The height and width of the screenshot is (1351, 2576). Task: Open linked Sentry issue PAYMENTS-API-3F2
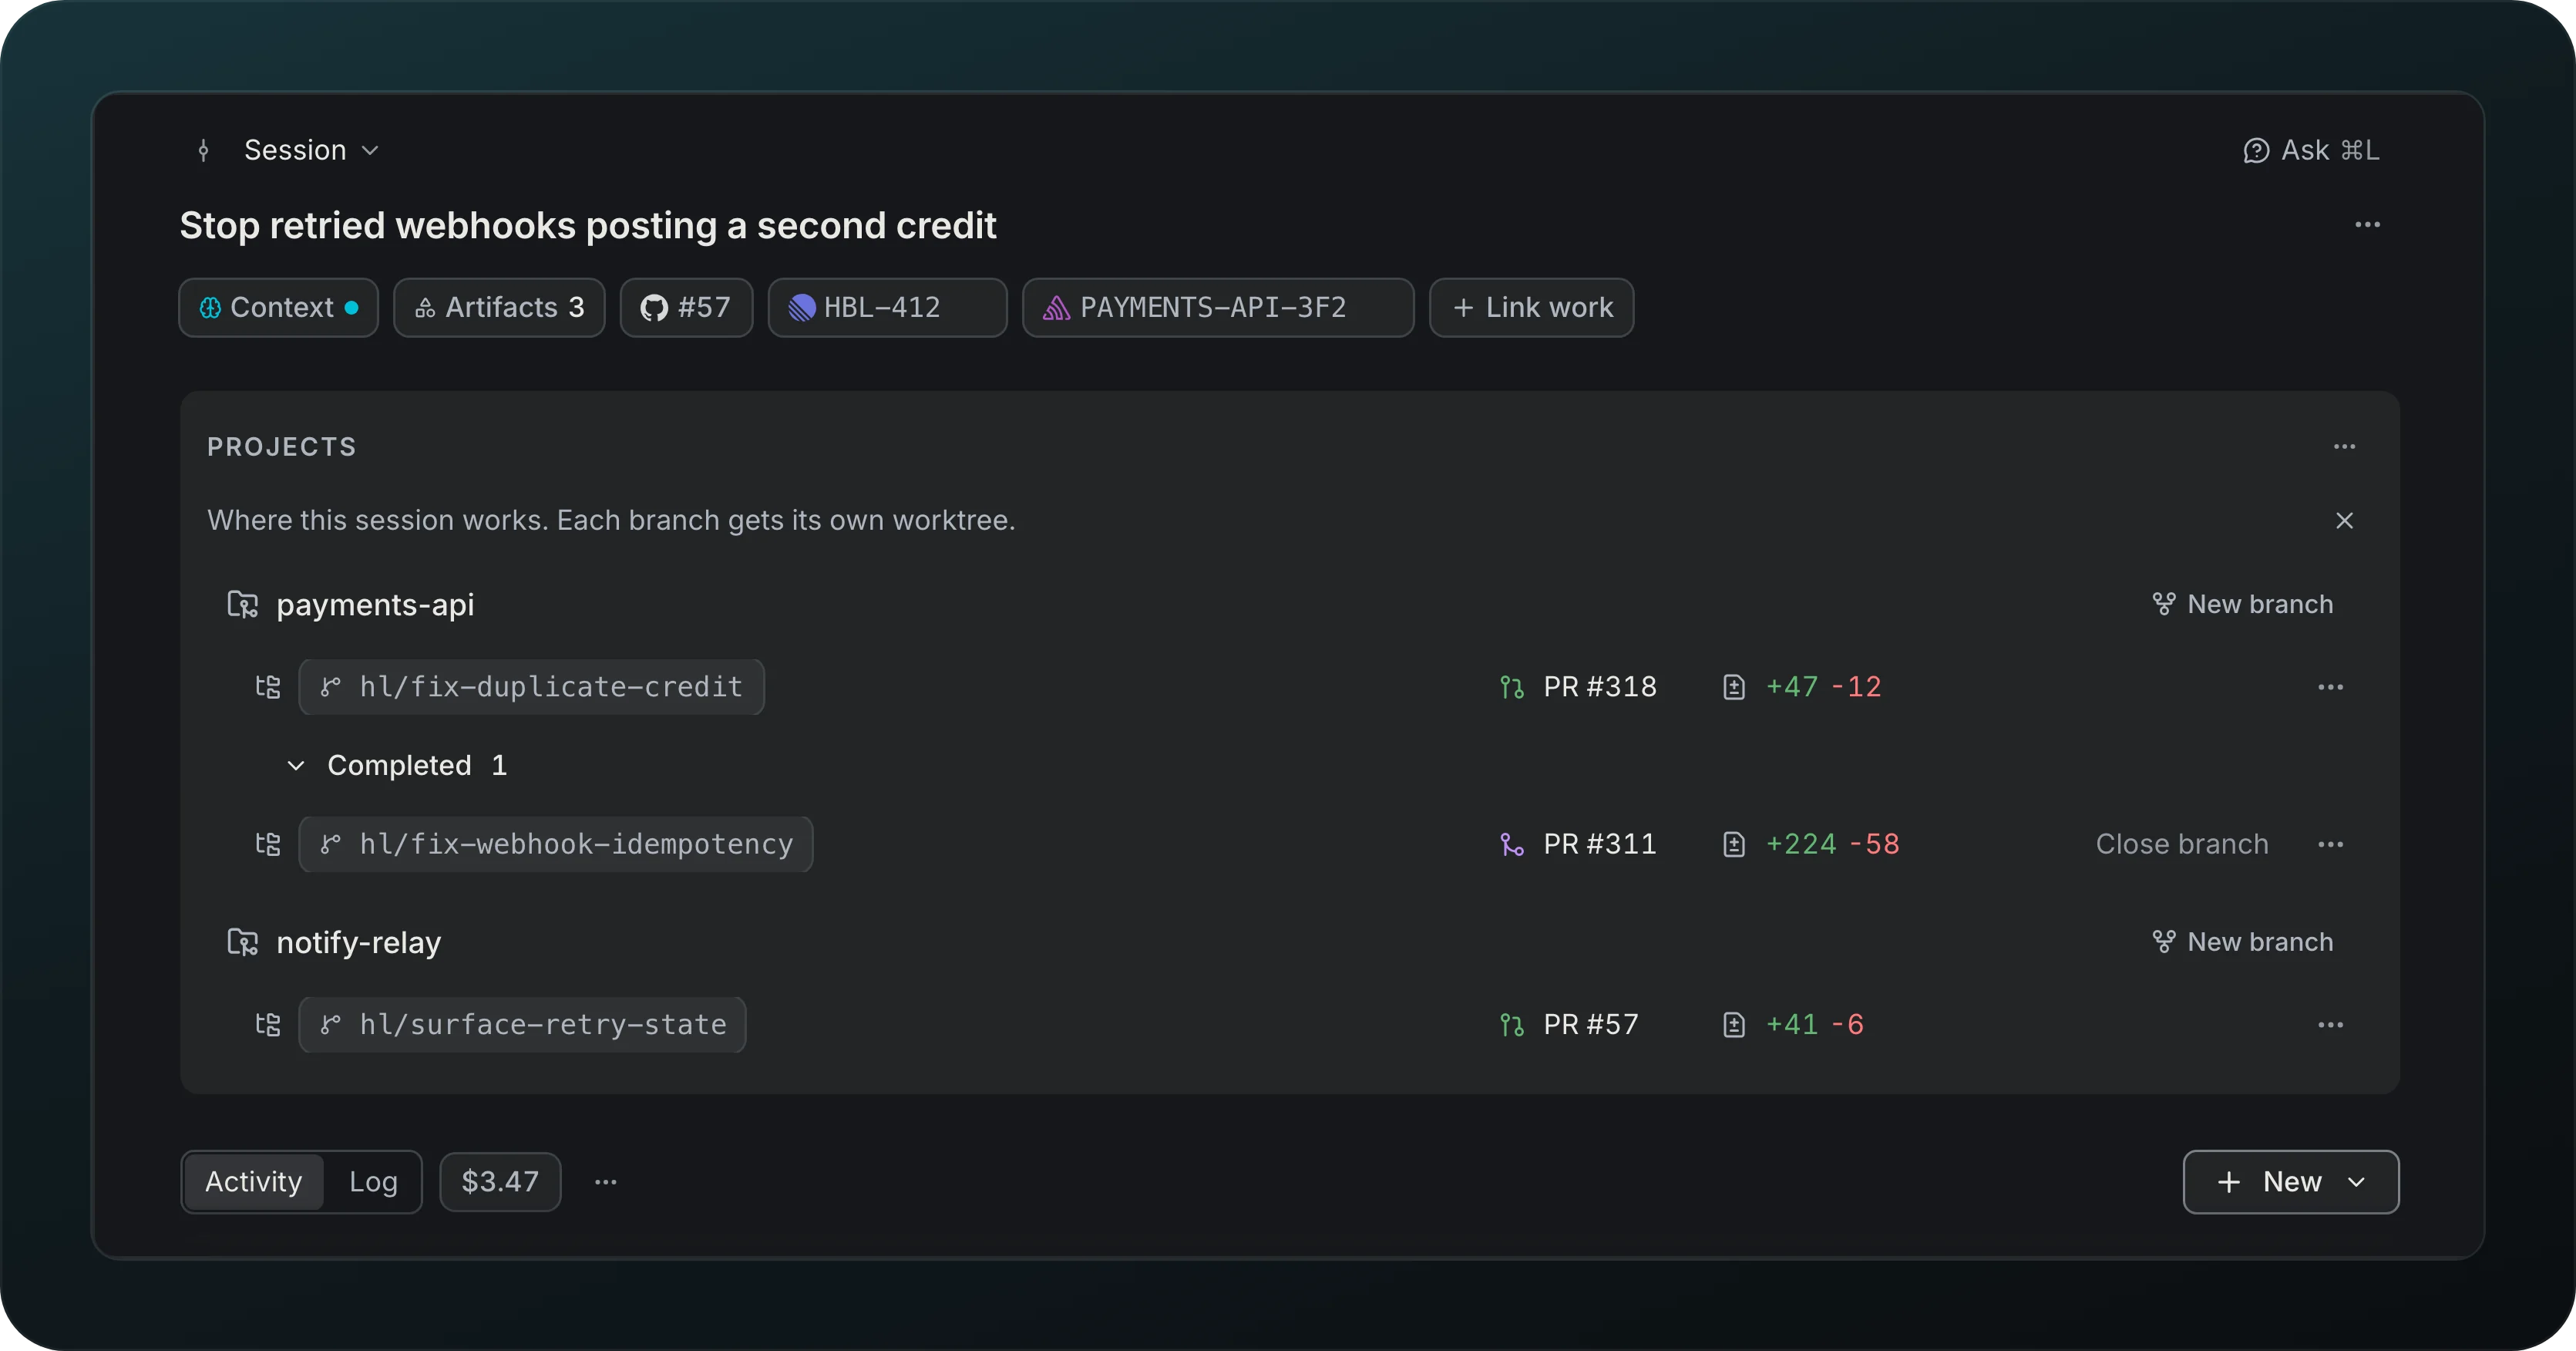(1218, 307)
